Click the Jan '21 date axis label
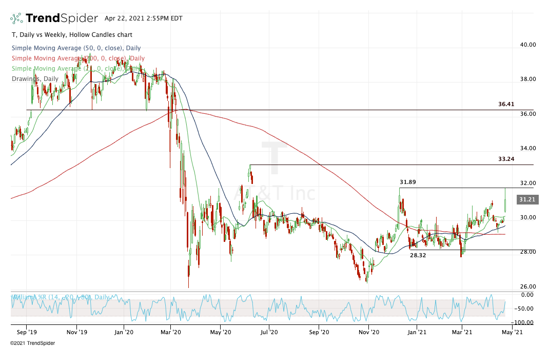This screenshot has height=348, width=549. click(x=417, y=332)
